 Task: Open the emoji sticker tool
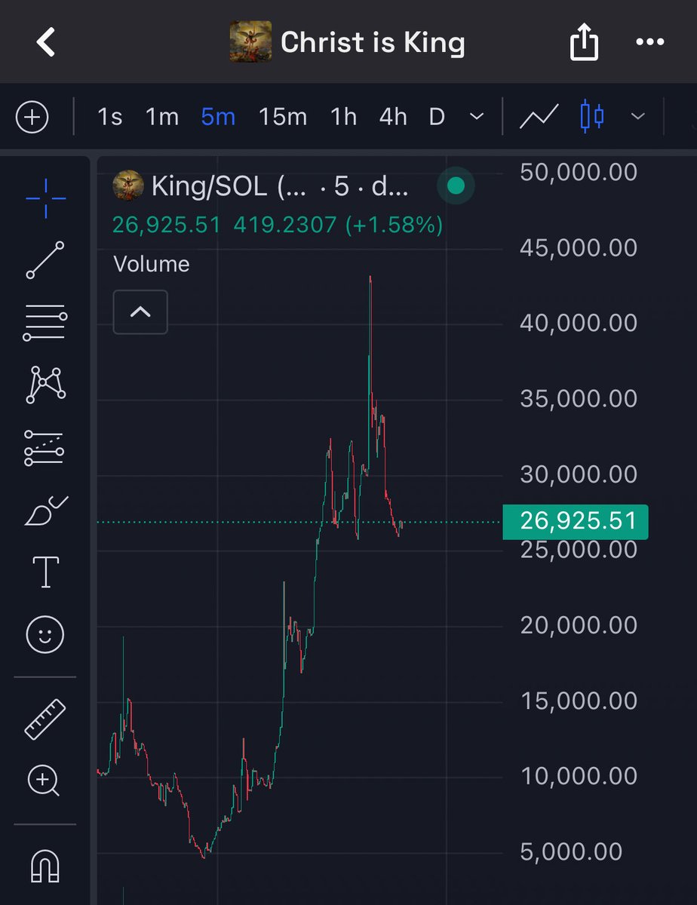46,635
